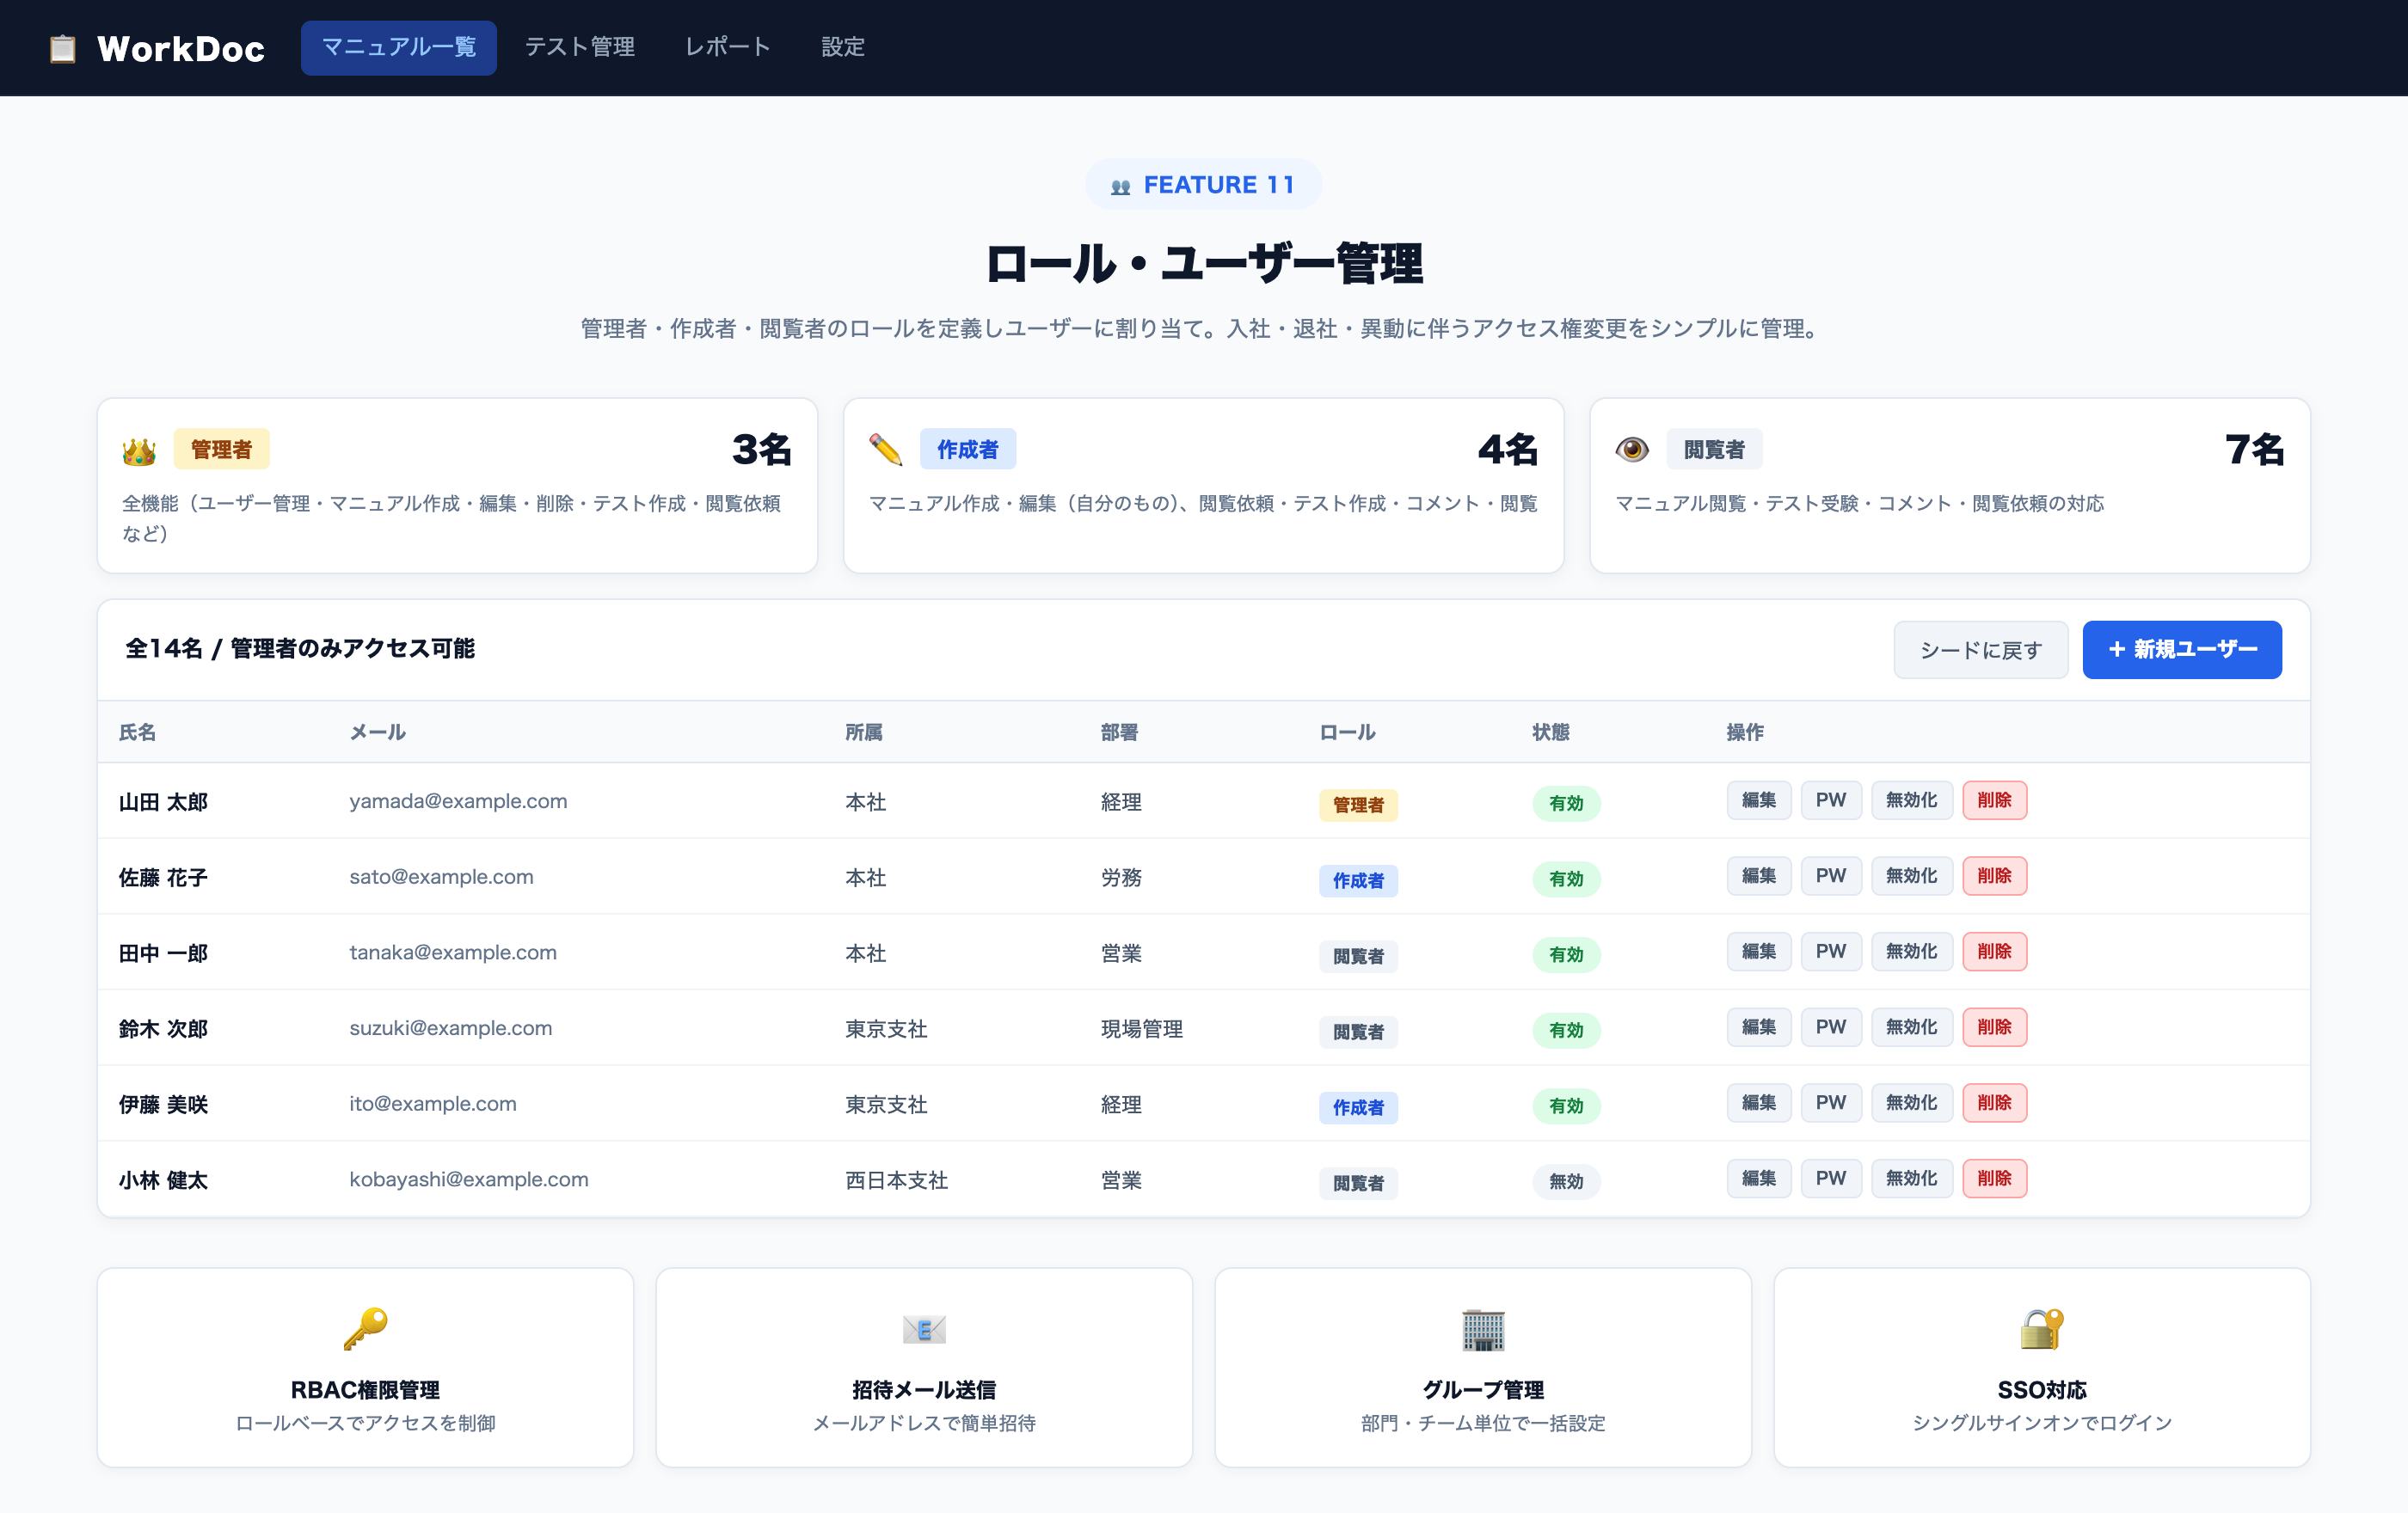Click the 西日本支社 cell
Screen dimensions: 2408x1513
coord(896,1181)
